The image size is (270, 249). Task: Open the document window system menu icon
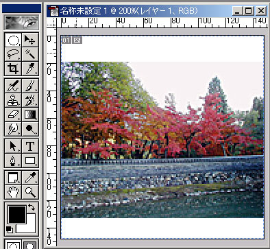53,11
